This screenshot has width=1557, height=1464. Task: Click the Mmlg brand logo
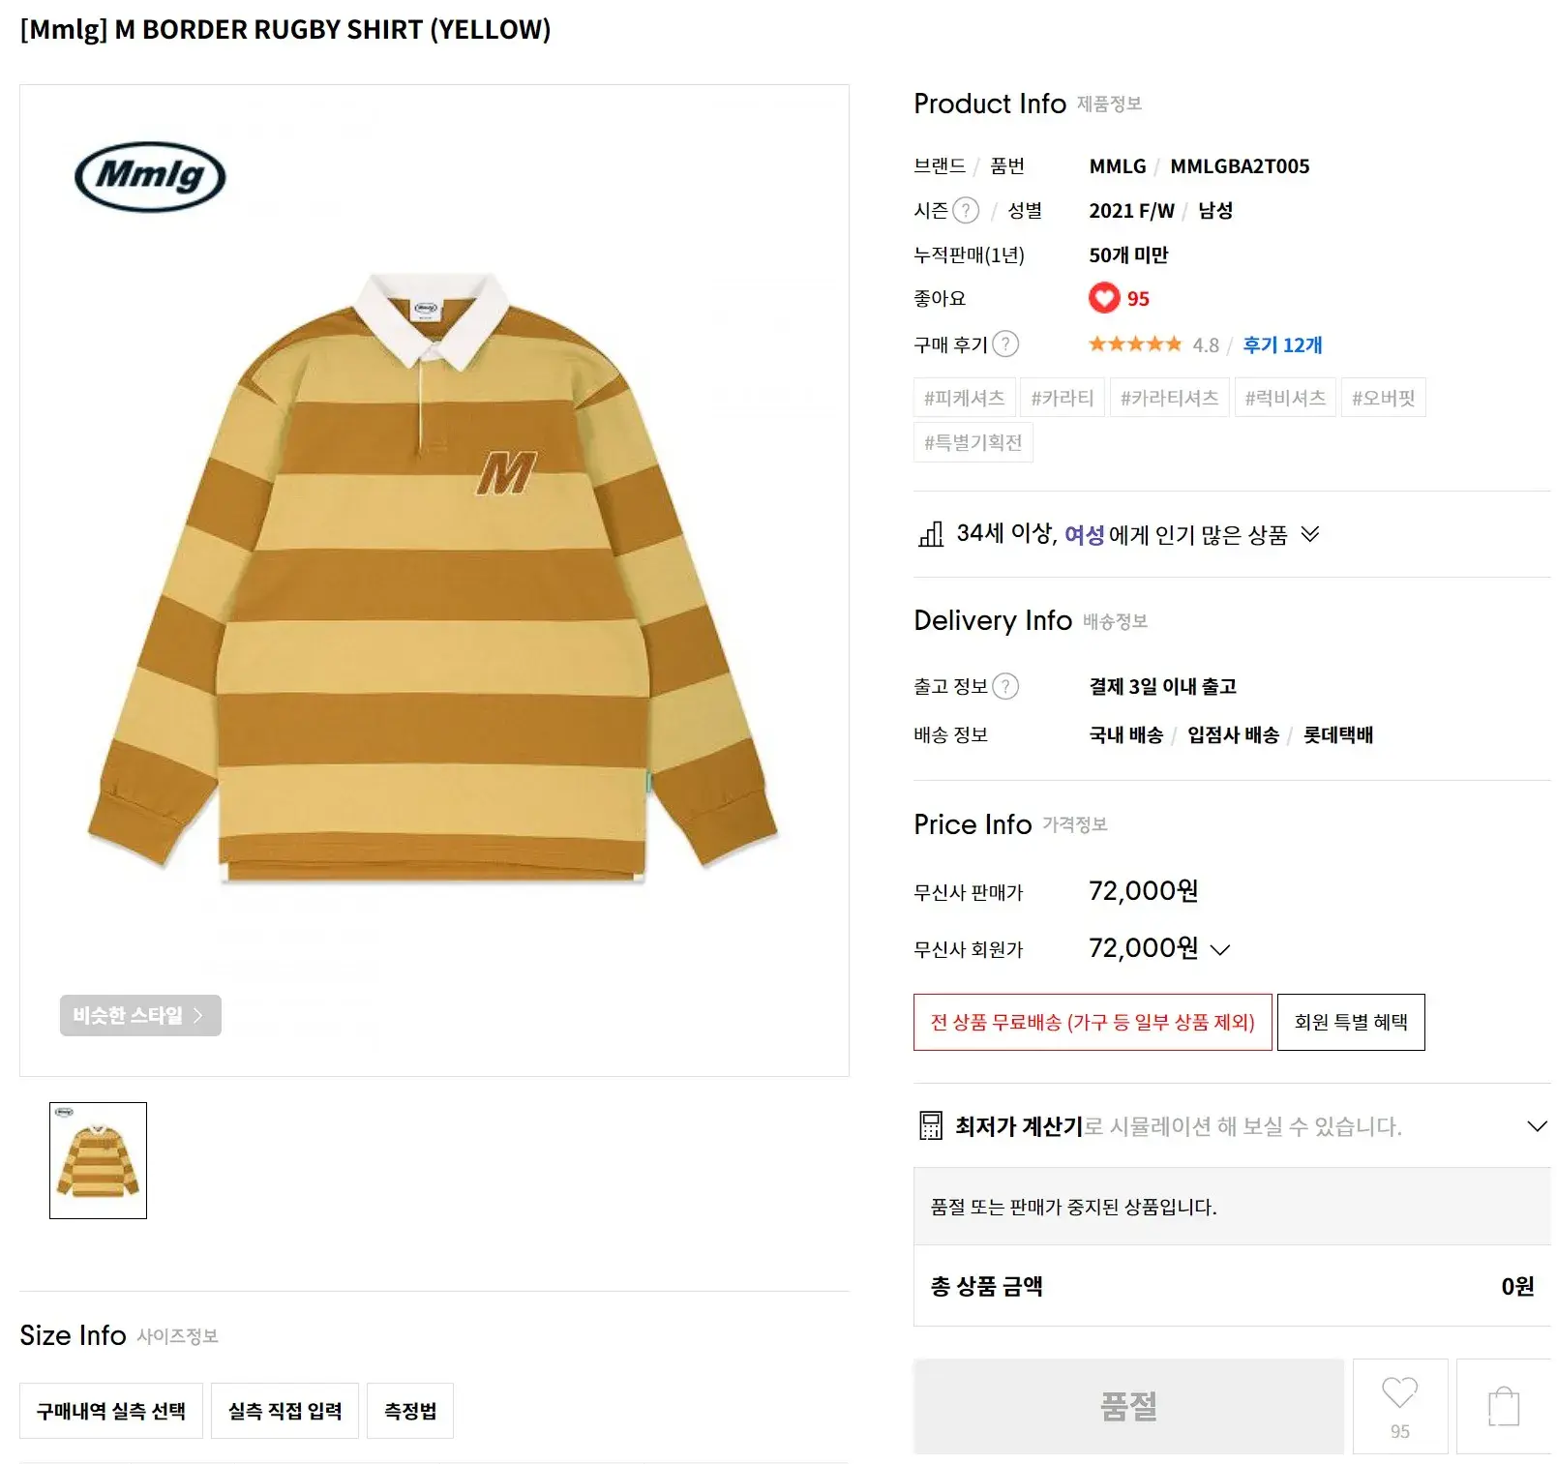click(x=150, y=177)
